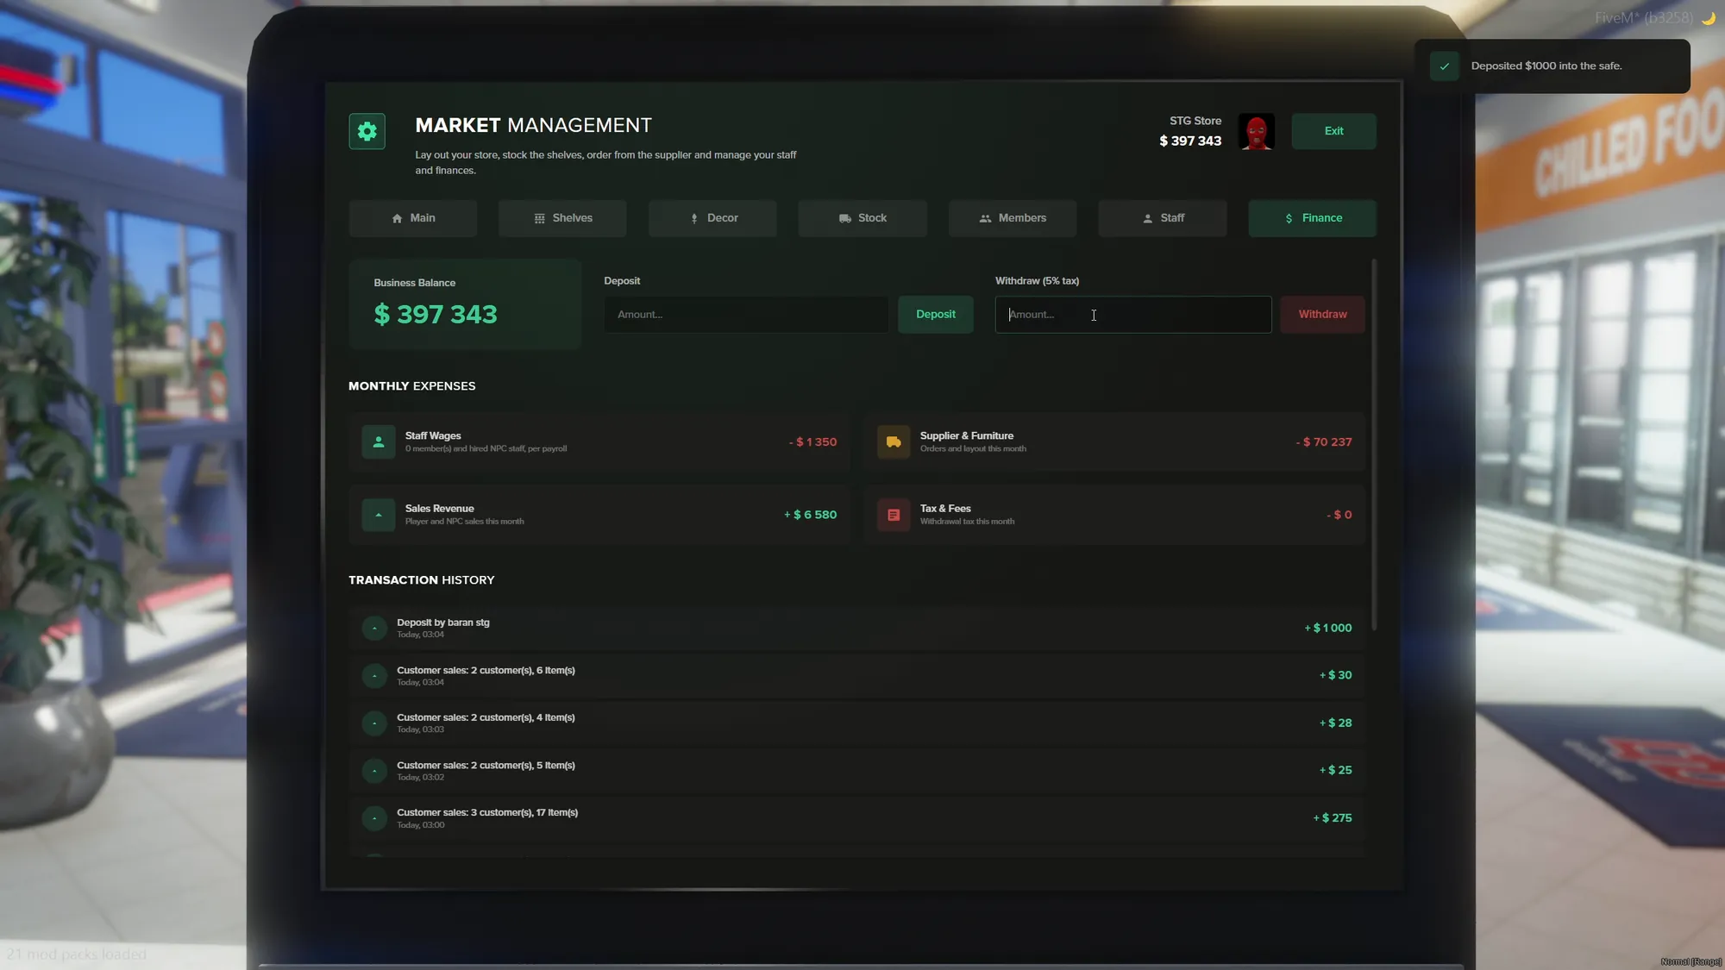Click the green Deposit button
Screen dimensions: 1725x970
click(936, 315)
